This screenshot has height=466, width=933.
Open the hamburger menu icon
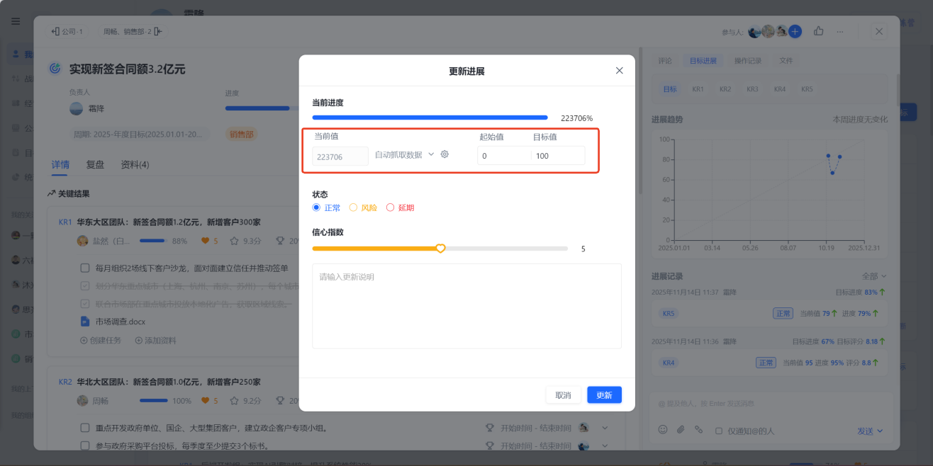pos(16,21)
